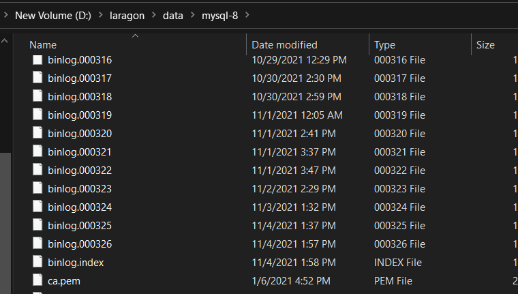Sort files by Name column header
Image resolution: width=518 pixels, height=294 pixels.
point(43,45)
